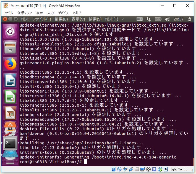Image resolution: width=196 pixels, height=174 pixels.
Task: Open the 20:57 clock indicator
Action: [x=179, y=19]
